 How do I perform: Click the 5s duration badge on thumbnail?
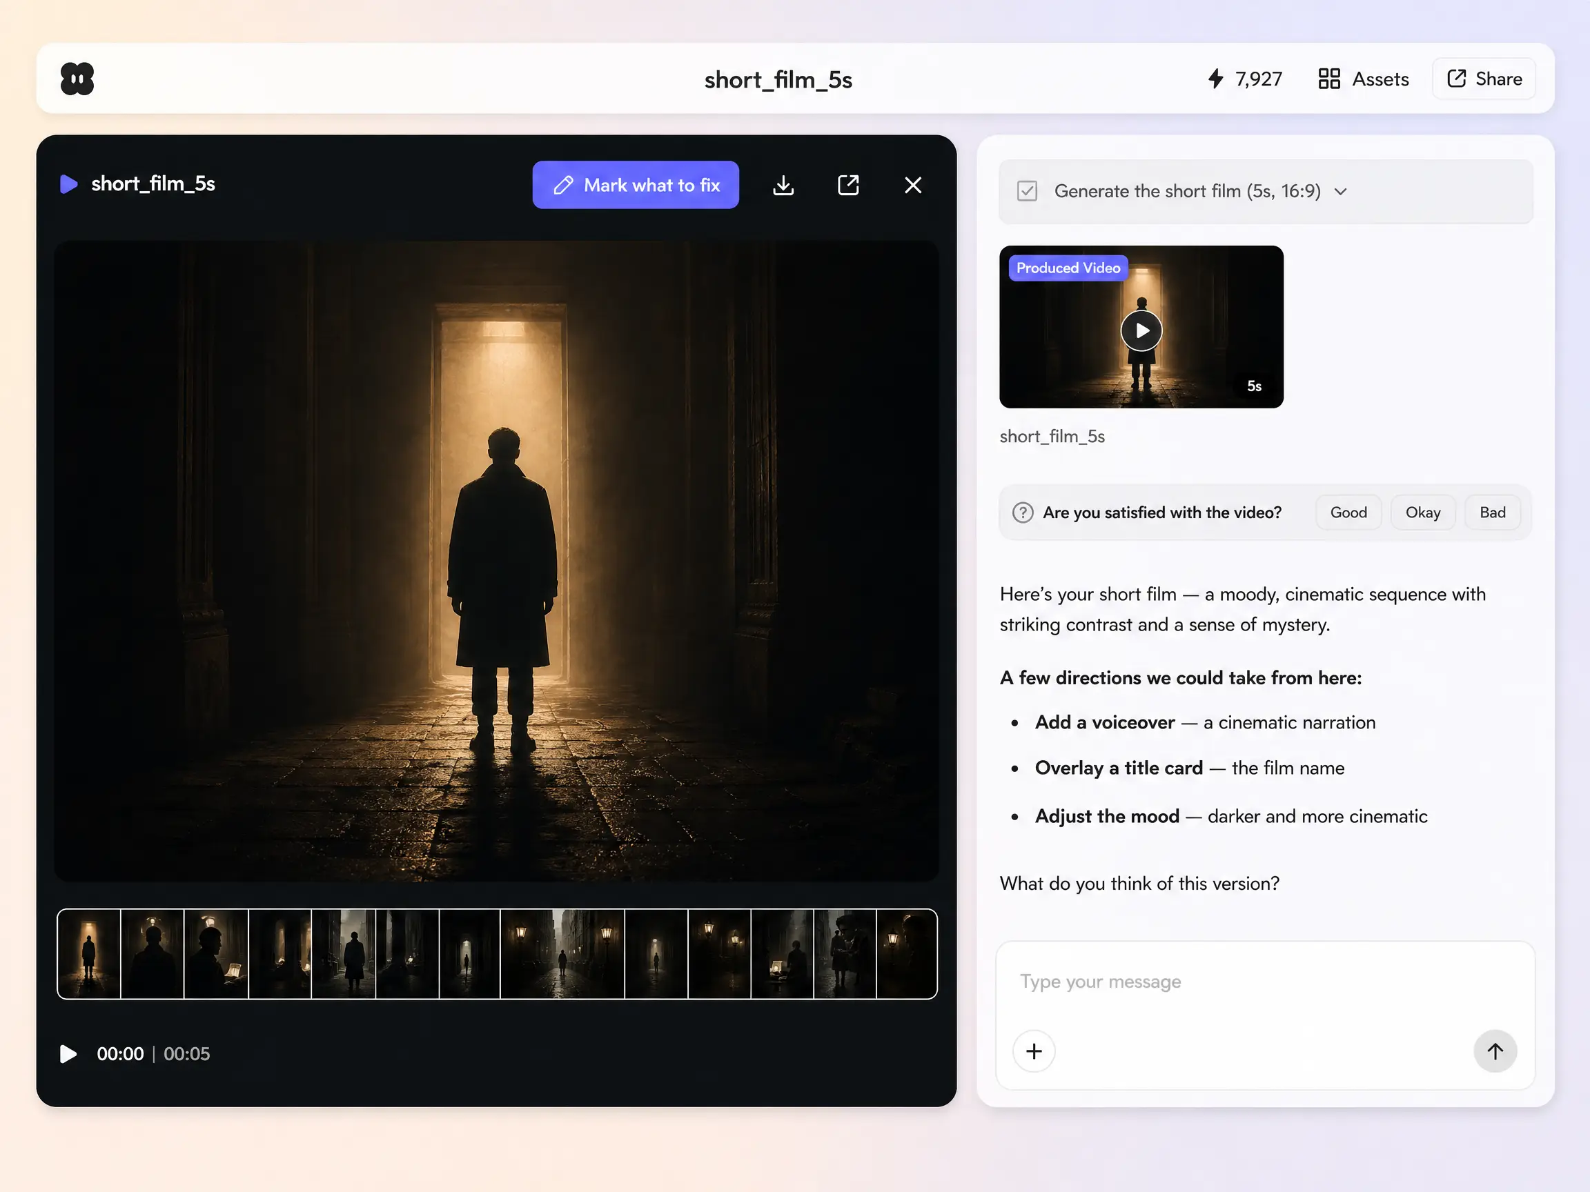(1254, 386)
